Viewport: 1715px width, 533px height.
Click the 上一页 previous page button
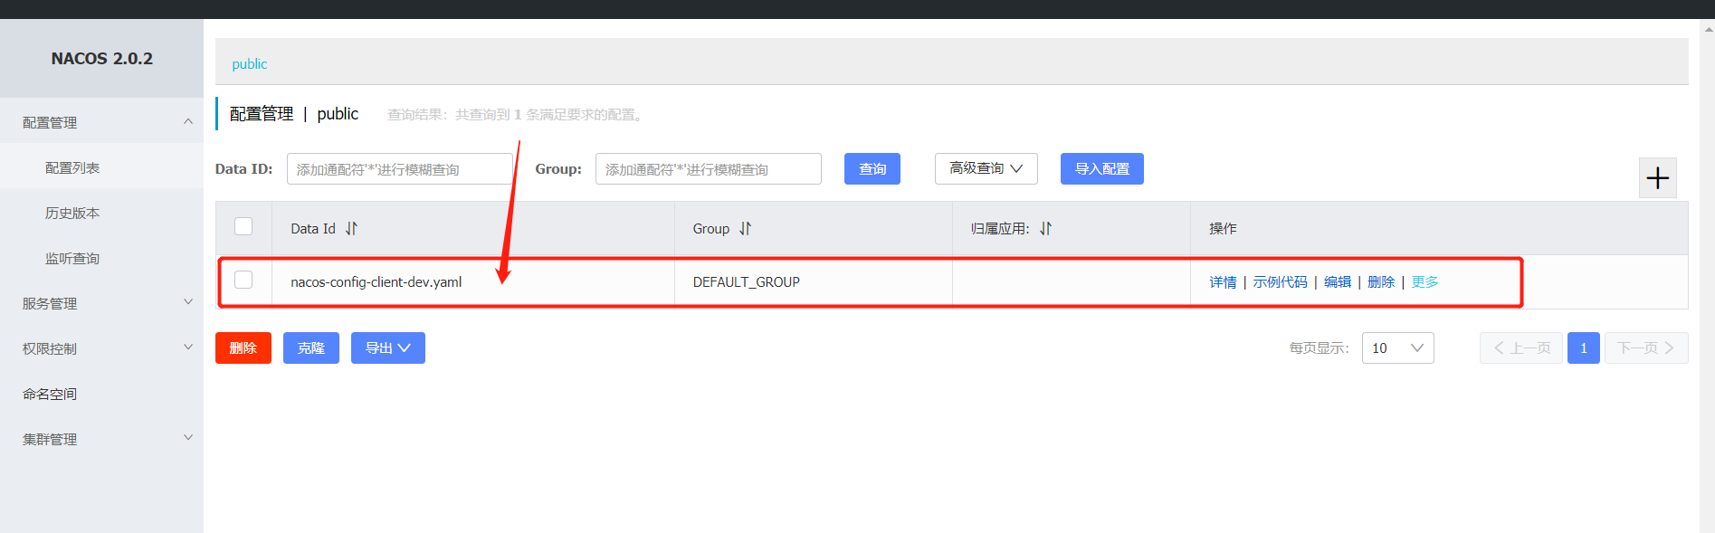coord(1520,347)
